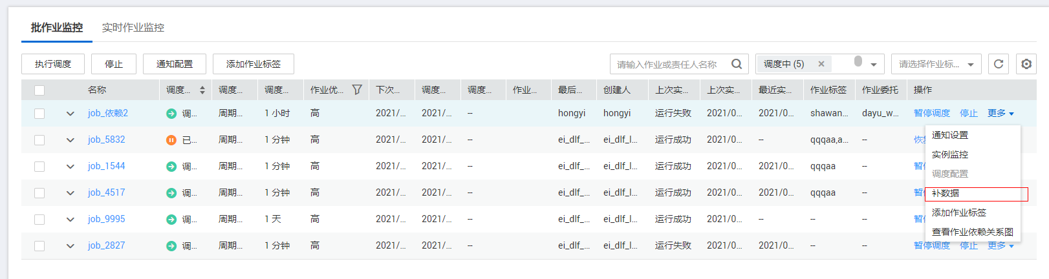Click the 执行调度 button
The width and height of the screenshot is (1049, 279).
click(x=53, y=64)
